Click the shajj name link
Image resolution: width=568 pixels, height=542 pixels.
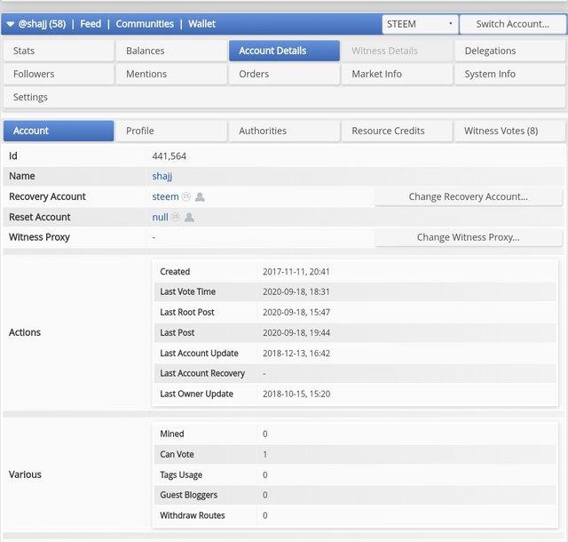162,176
